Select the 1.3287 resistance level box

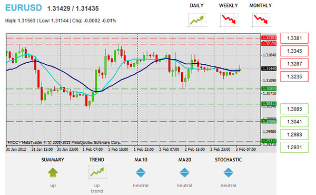tap(294, 64)
